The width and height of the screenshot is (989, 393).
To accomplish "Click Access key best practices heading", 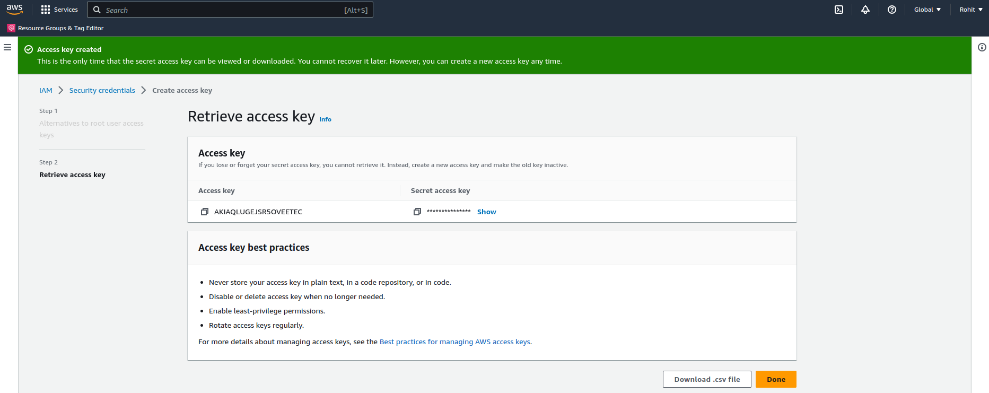I will point(253,248).
